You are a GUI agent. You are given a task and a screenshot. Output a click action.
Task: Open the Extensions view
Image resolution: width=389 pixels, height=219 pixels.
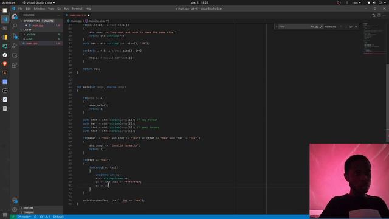click(x=15, y=65)
